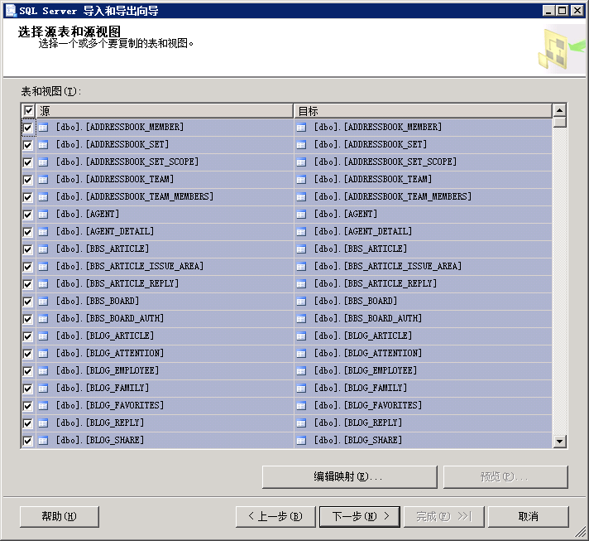
Task: Click the 帮助(H) button
Action: tap(60, 516)
